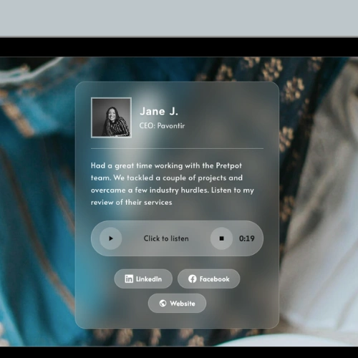Click the light gray bar at the top
The image size is (358, 358).
pos(179,18)
